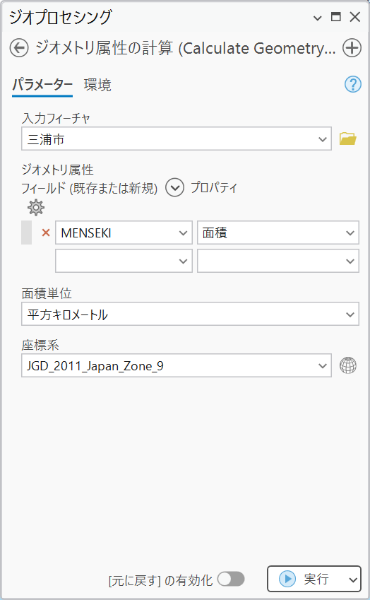Screen dimensions: 370x600
Task: Remove MENSEKI row with red X
Action: [x=46, y=233]
